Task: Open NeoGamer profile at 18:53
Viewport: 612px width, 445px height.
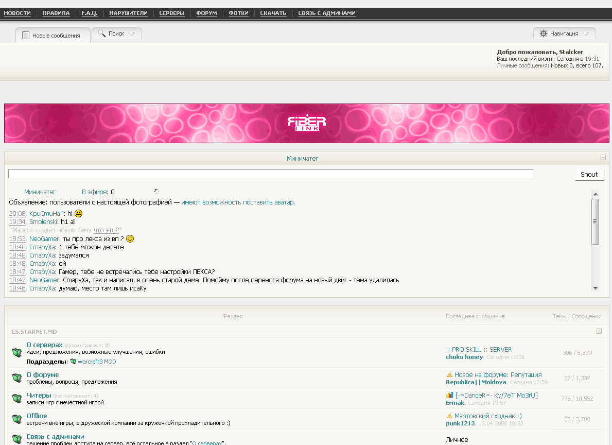Action: [44, 238]
